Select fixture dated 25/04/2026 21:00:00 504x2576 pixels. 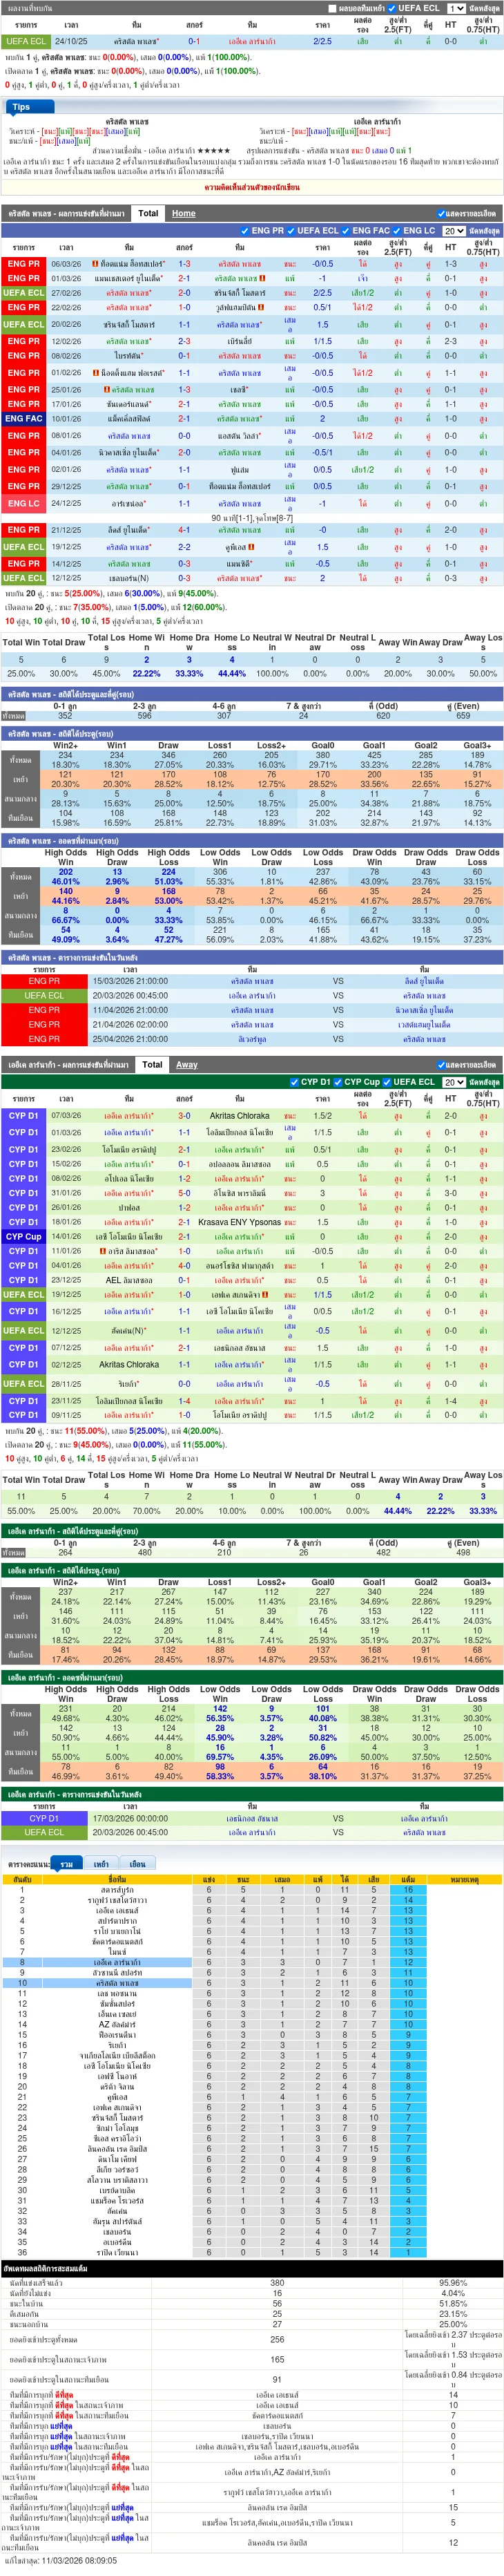[130, 1039]
